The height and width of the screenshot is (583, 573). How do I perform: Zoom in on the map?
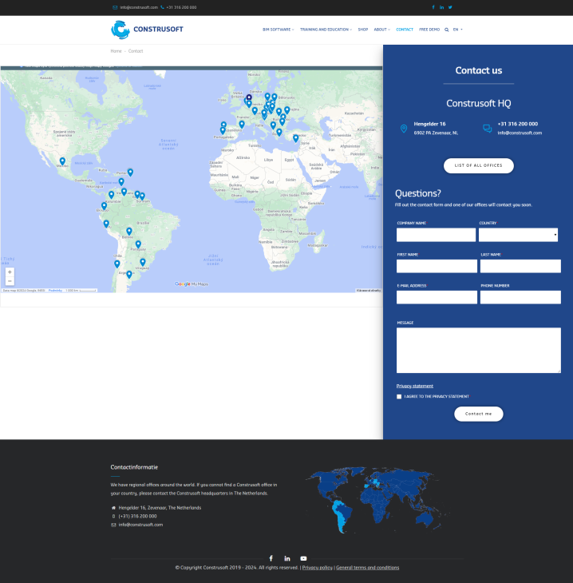click(10, 272)
